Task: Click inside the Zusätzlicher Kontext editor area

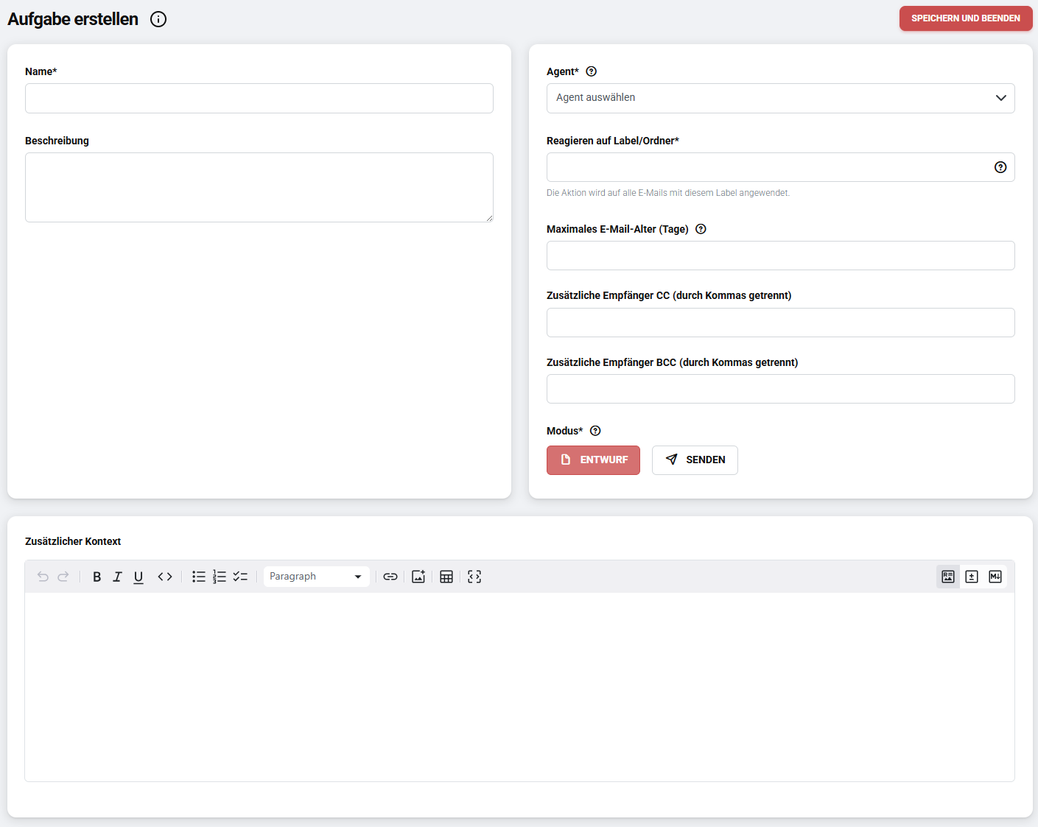Action: point(519,687)
